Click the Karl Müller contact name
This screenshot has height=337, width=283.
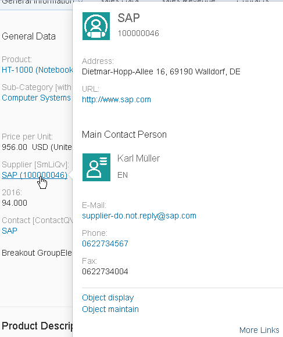(x=139, y=159)
